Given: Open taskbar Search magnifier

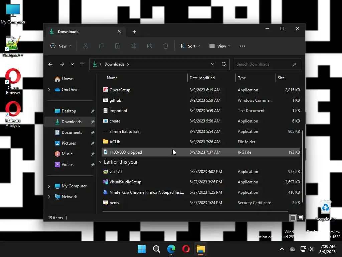Looking at the screenshot, I should (156, 249).
